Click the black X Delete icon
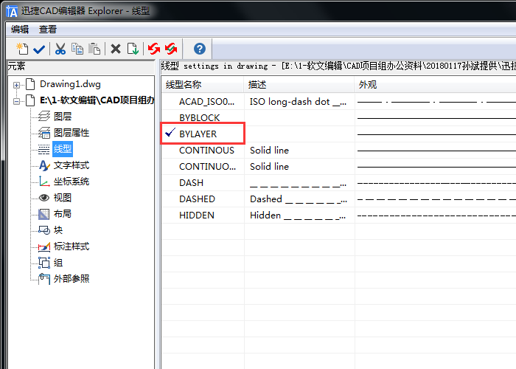The image size is (516, 369). pyautogui.click(x=116, y=49)
